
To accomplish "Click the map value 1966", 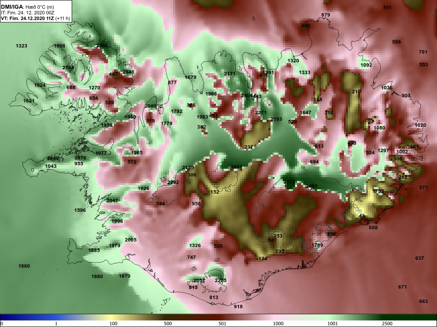I will (x=211, y=94).
